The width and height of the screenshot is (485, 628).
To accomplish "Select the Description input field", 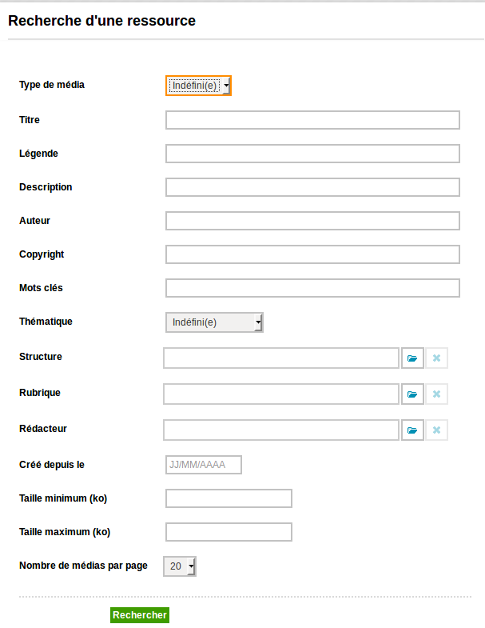I will pos(312,187).
